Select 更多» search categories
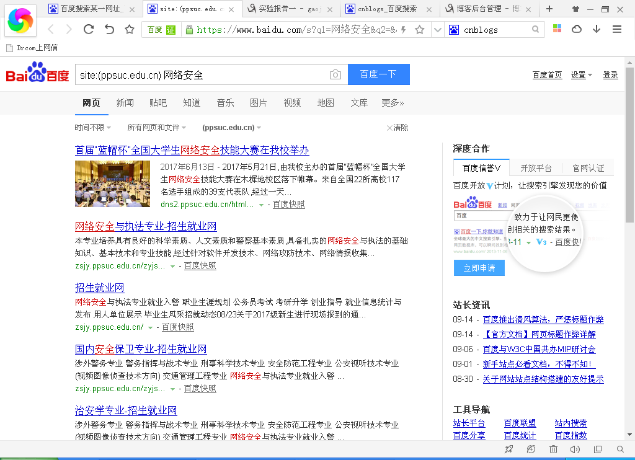This screenshot has height=460, width=635. click(393, 103)
